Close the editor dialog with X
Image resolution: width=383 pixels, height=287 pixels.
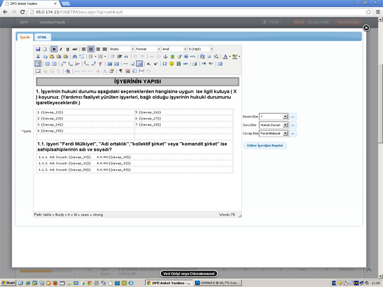click(366, 28)
